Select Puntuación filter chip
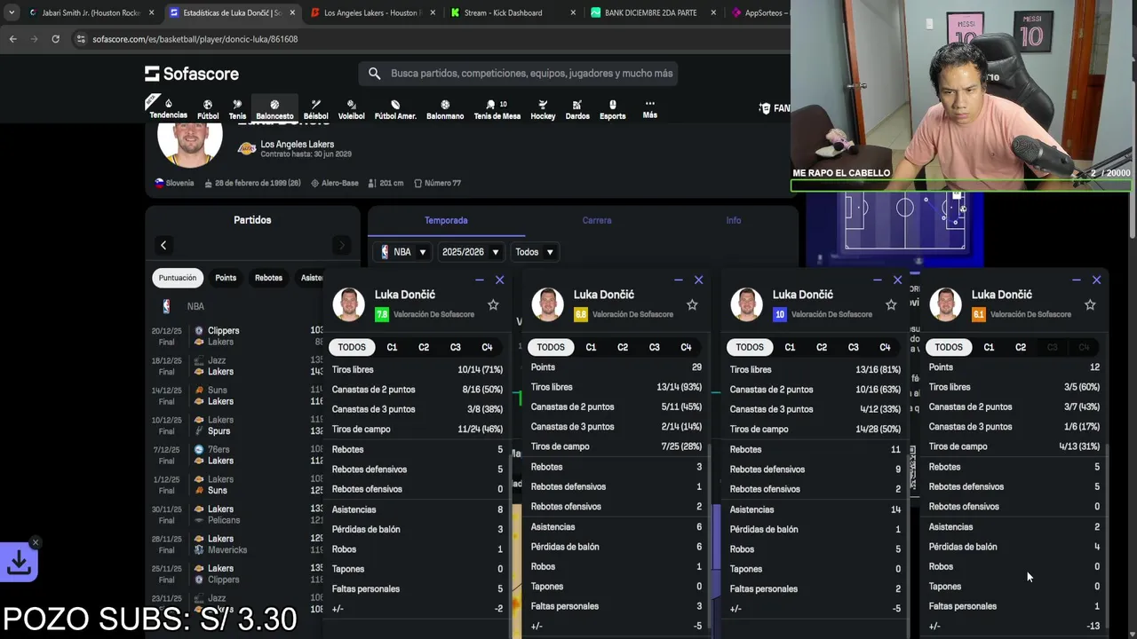 click(178, 278)
